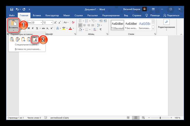Apply the bulleted list icon

[80, 21]
